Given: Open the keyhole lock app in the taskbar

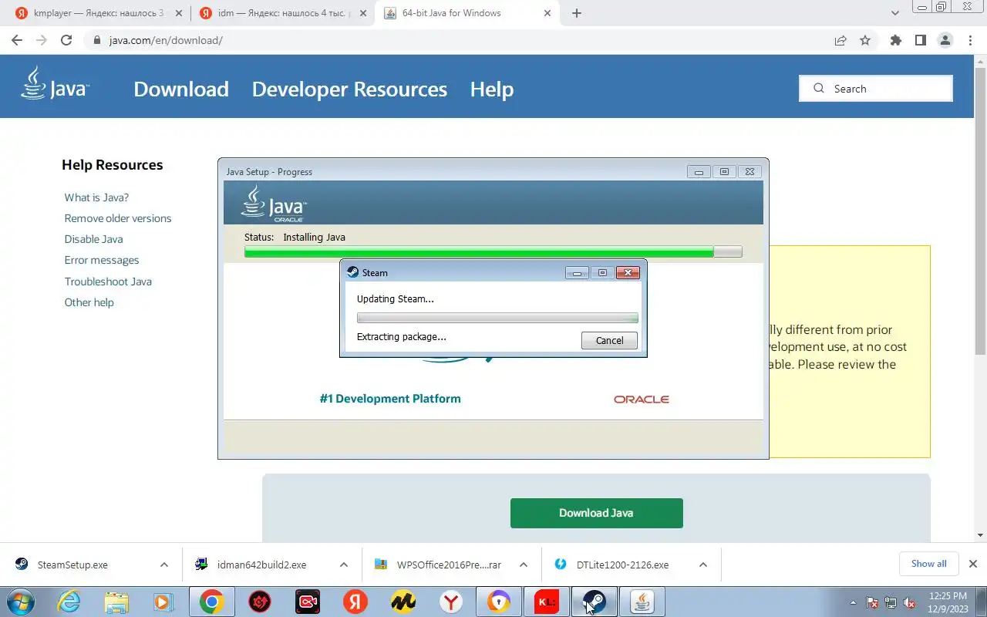Looking at the screenshot, I should pos(499,602).
